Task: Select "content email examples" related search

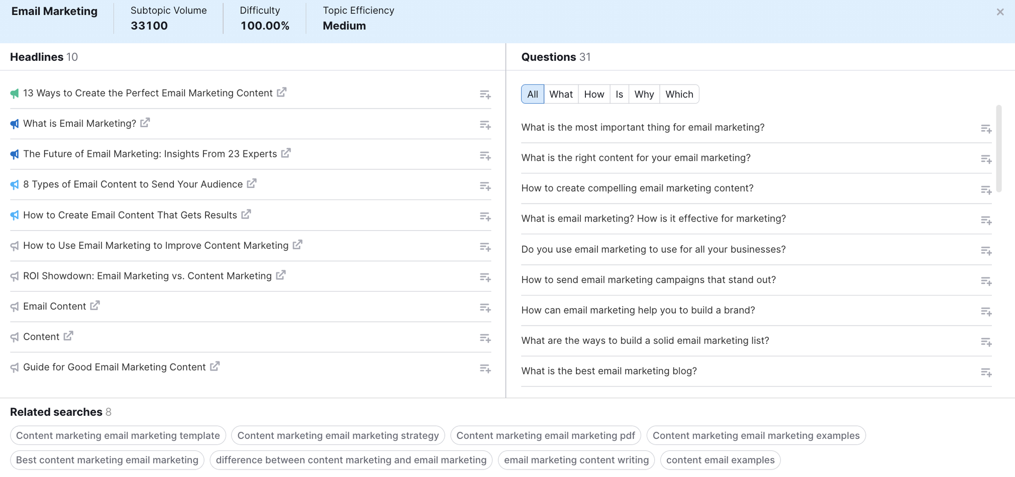Action: pyautogui.click(x=721, y=459)
